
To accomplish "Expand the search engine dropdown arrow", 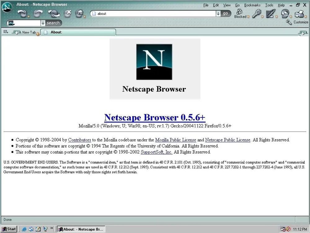I will point(43,23).
